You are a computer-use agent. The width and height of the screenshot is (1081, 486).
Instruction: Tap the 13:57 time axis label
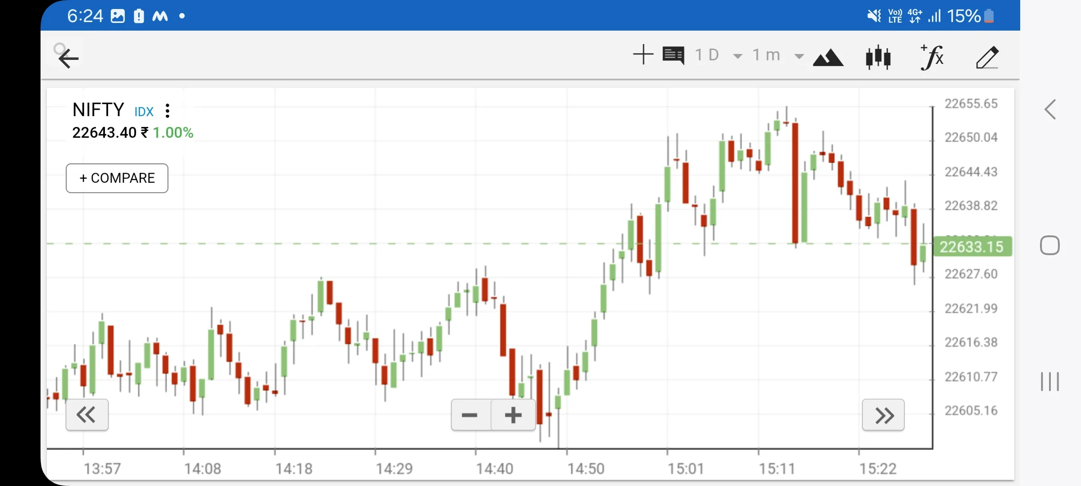point(102,469)
